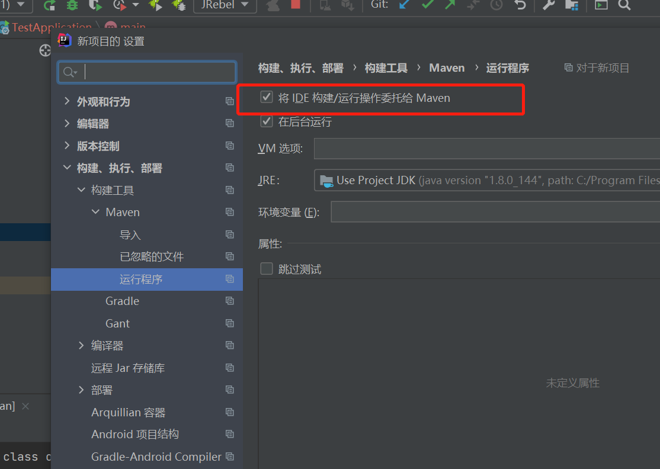This screenshot has height=469, width=660.
Task: Click the JRebel run rocket icon
Action: (155, 5)
